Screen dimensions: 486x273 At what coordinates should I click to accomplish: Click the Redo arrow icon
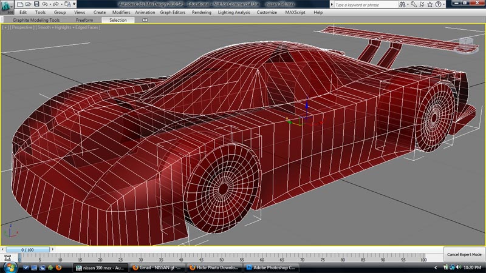pyautogui.click(x=56, y=4)
